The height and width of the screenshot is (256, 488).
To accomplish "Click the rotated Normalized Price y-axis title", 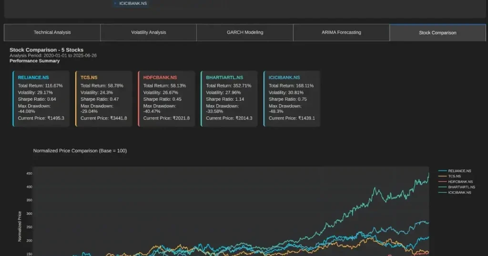I will coord(20,226).
